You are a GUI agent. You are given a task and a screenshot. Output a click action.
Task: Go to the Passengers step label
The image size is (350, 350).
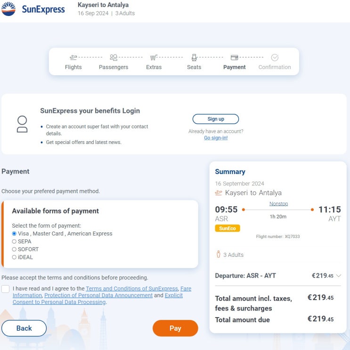click(114, 67)
